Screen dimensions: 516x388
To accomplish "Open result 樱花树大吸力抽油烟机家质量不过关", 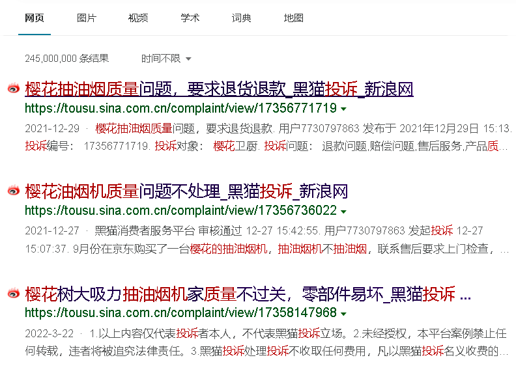I will pos(248,294).
